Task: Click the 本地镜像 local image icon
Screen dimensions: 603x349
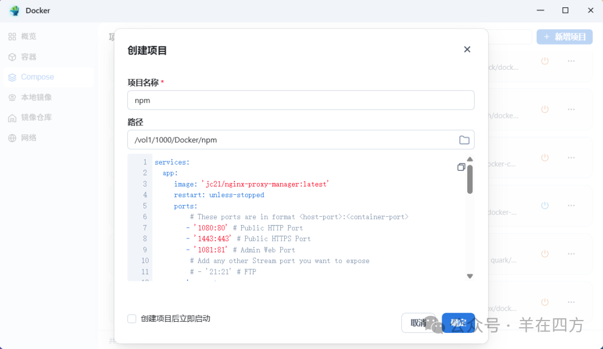Action: pos(12,97)
